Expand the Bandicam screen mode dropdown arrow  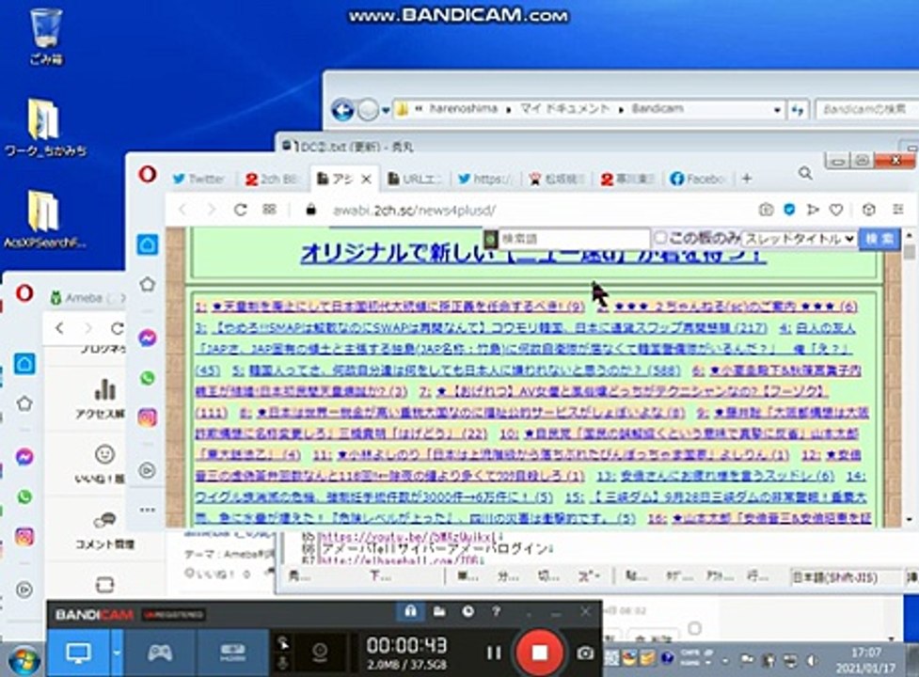(118, 653)
